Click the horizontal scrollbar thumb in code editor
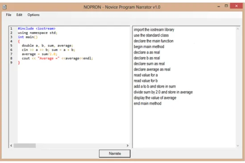 25,146
